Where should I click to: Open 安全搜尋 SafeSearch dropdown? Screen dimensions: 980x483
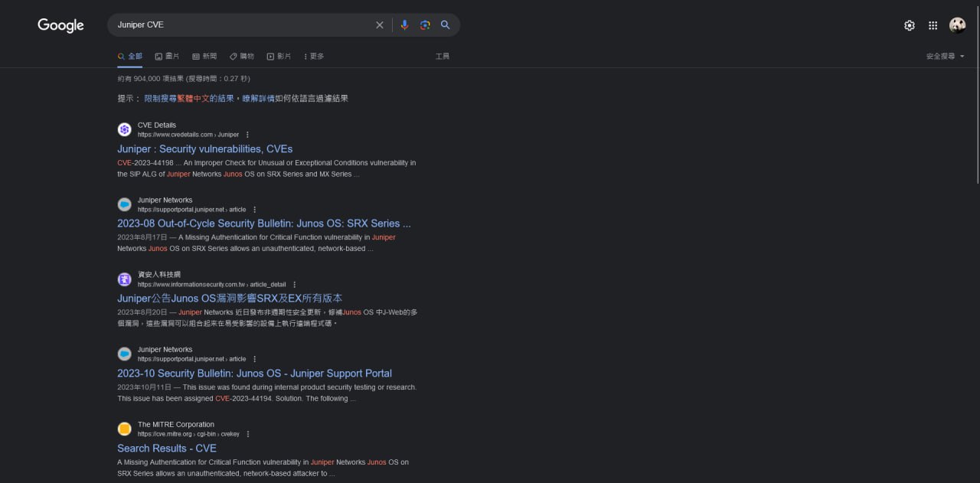[x=946, y=57]
